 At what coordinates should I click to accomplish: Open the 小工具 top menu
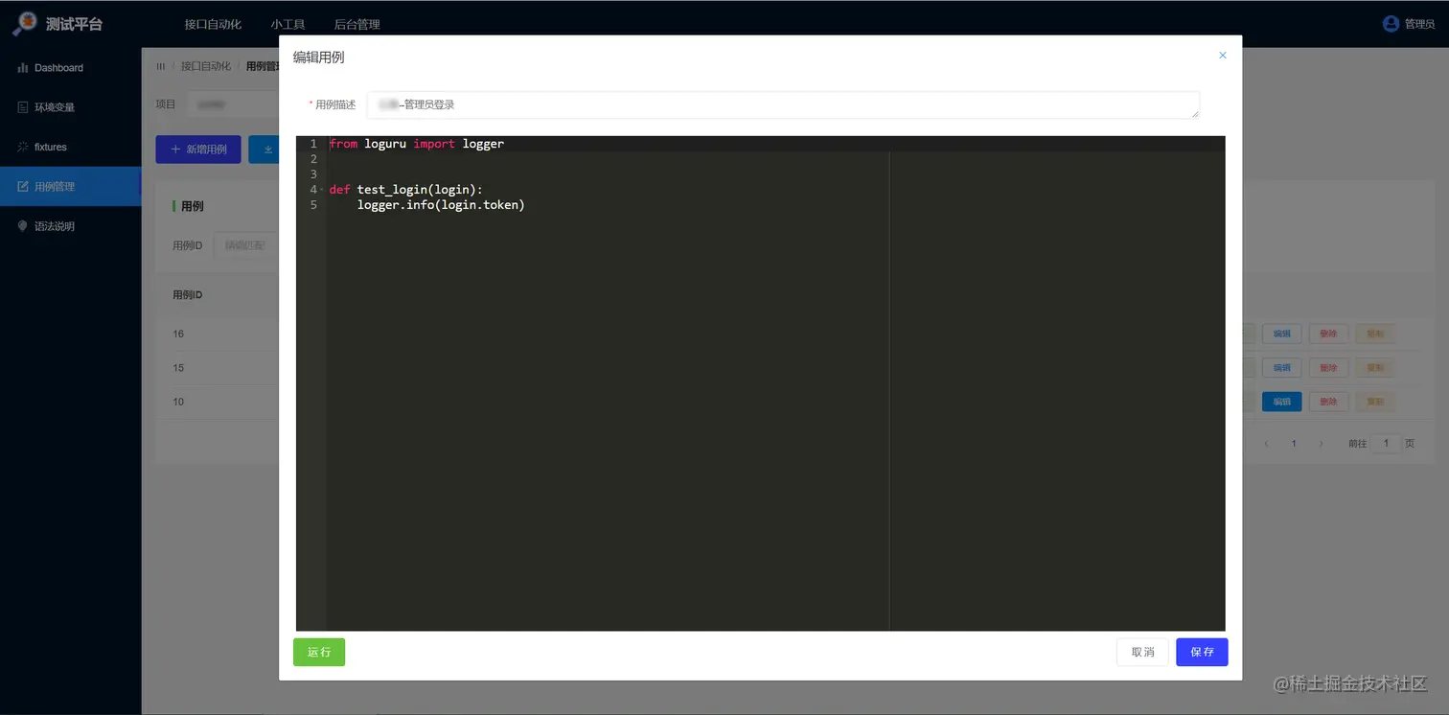pos(287,24)
